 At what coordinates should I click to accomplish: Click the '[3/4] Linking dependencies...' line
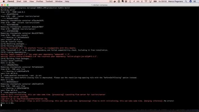pyautogui.click(x=15, y=52)
